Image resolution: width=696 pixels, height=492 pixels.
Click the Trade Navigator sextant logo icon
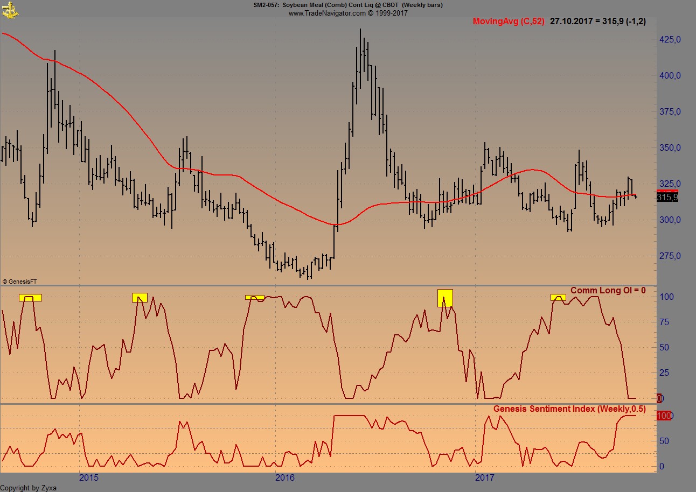(10, 9)
